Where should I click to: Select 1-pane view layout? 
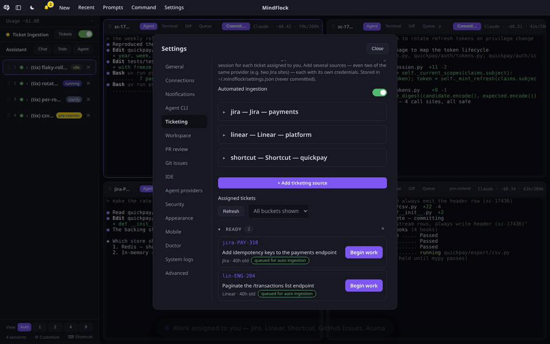(x=40, y=327)
